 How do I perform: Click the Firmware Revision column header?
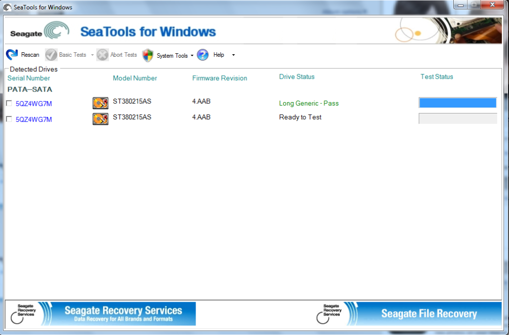point(220,78)
